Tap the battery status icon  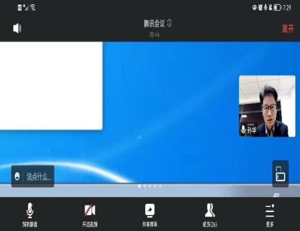[x=277, y=7]
